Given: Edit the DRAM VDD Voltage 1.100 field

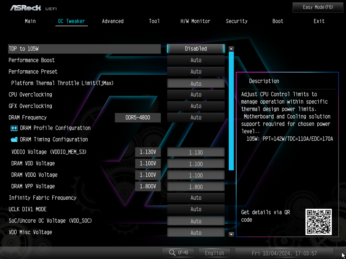Looking at the screenshot, I should (x=196, y=164).
